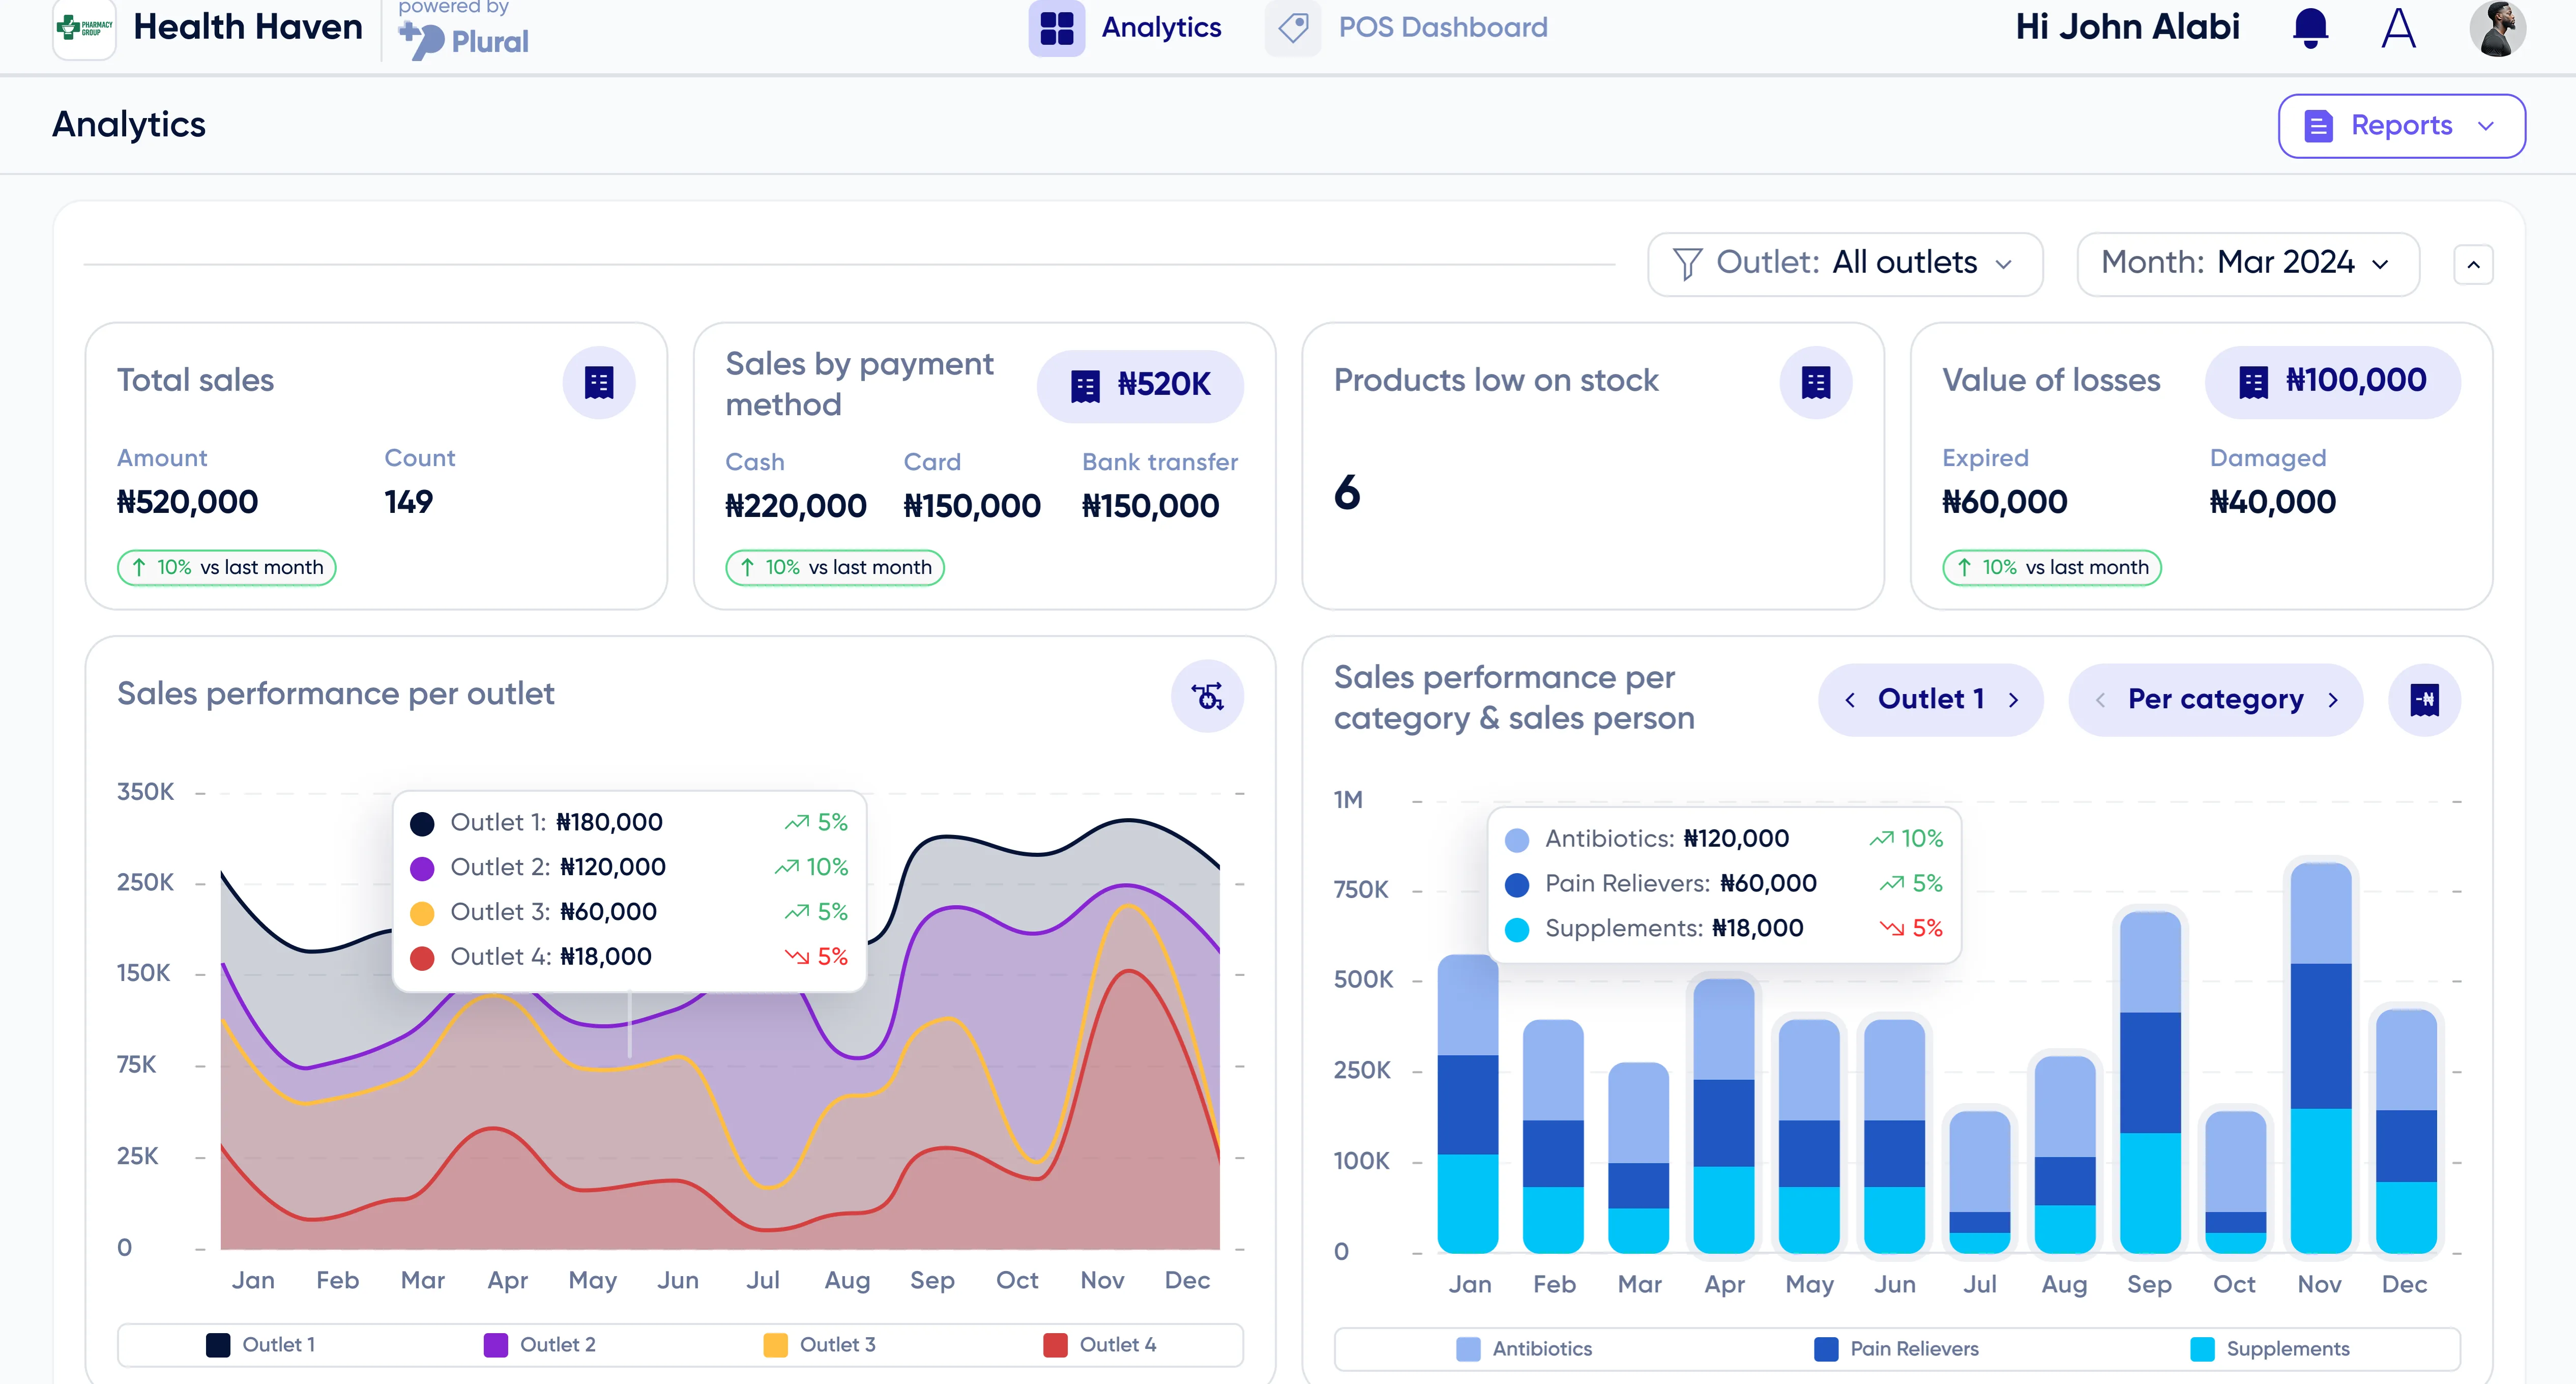Open the Total sales report icon
2576x1384 pixels.
[x=598, y=382]
